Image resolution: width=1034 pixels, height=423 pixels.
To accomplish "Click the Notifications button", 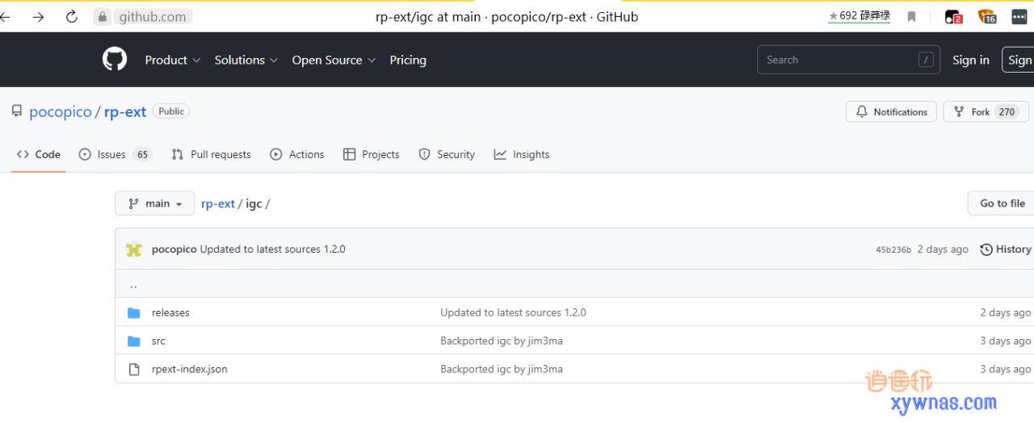I will point(891,112).
